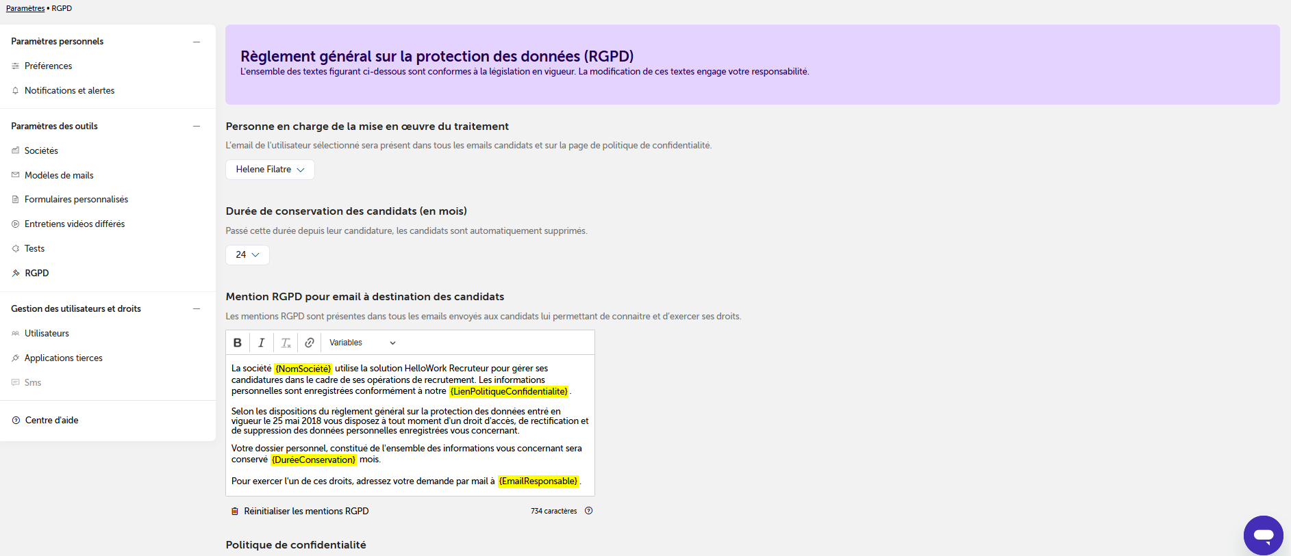Click the Utilisateurs people icon
Image resolution: width=1291 pixels, height=556 pixels.
tap(15, 334)
